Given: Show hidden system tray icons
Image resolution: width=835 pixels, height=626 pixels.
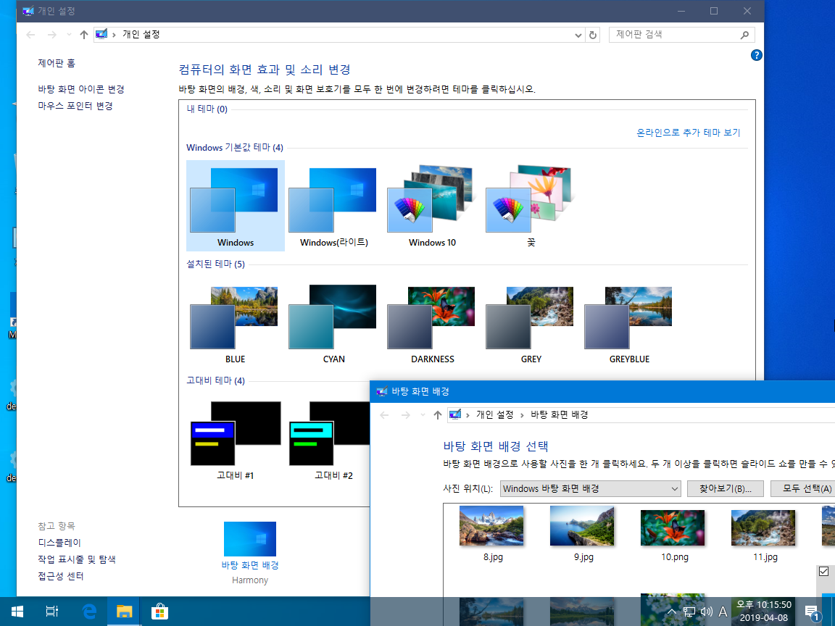Looking at the screenshot, I should (x=672, y=612).
